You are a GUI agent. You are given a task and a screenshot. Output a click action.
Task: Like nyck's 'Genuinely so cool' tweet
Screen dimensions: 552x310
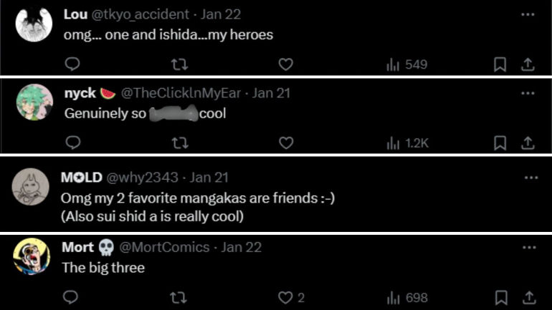pyautogui.click(x=285, y=143)
